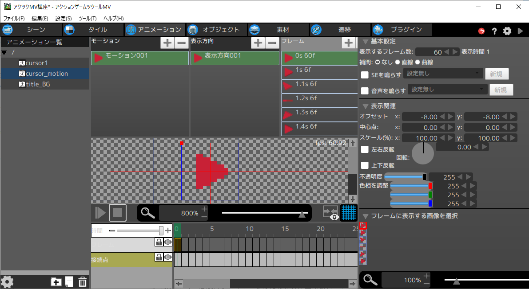
Task: Collapse the 表示関連 section
Action: 365,106
